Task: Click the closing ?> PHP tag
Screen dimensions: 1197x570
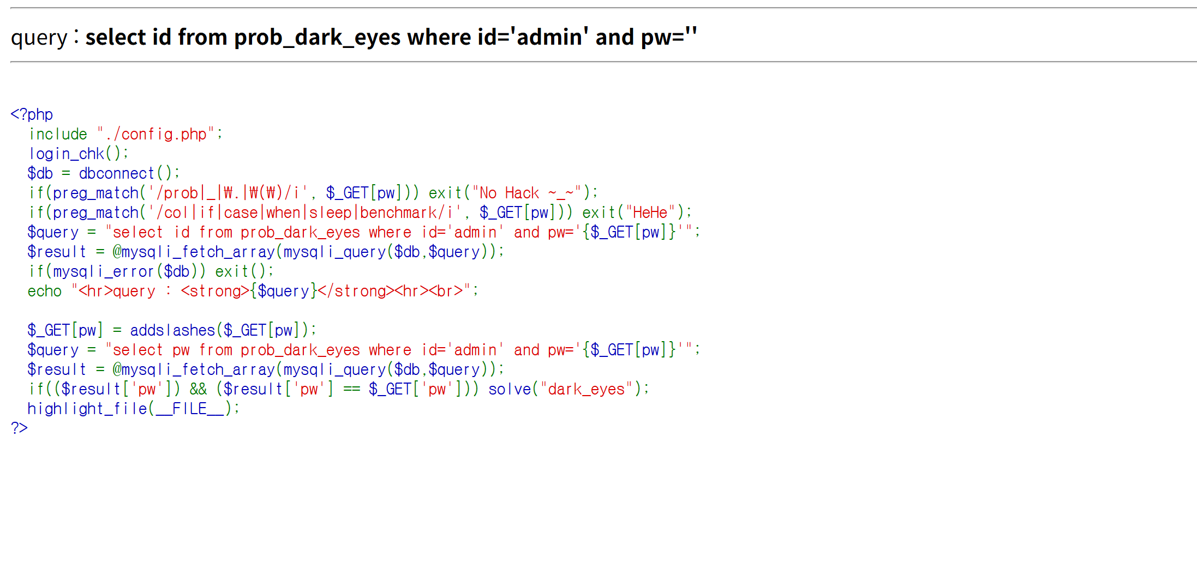Action: pos(19,428)
